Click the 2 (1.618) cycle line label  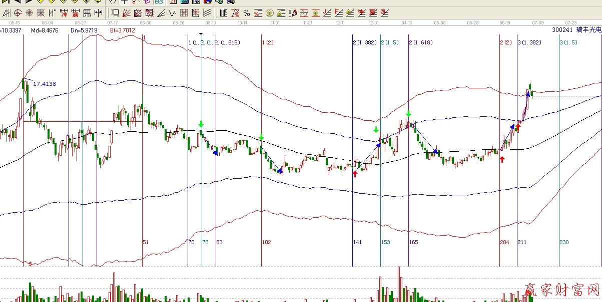(x=421, y=43)
